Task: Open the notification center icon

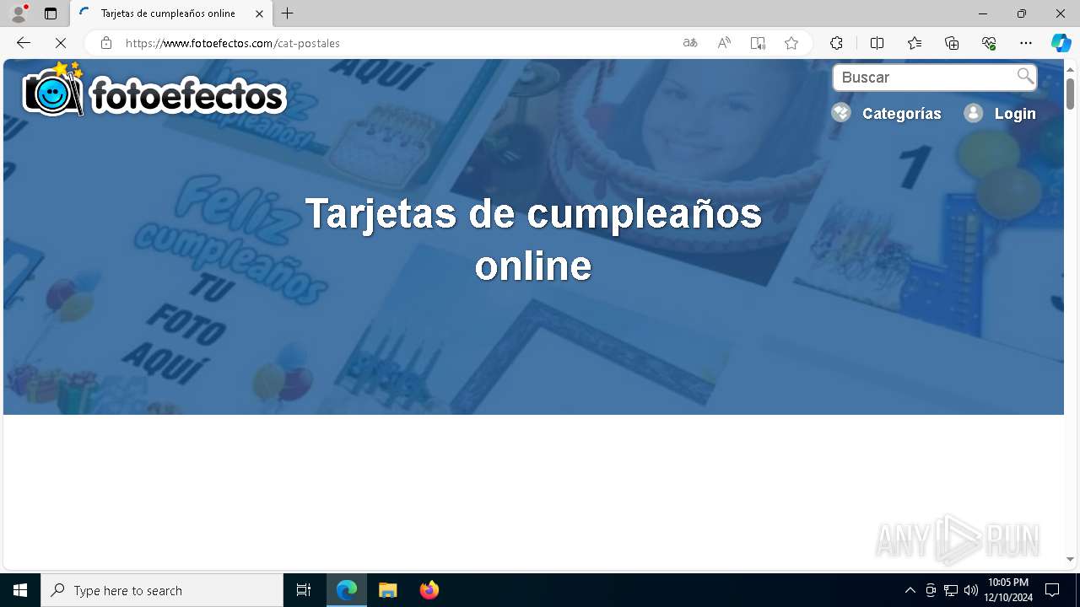Action: (x=1052, y=590)
